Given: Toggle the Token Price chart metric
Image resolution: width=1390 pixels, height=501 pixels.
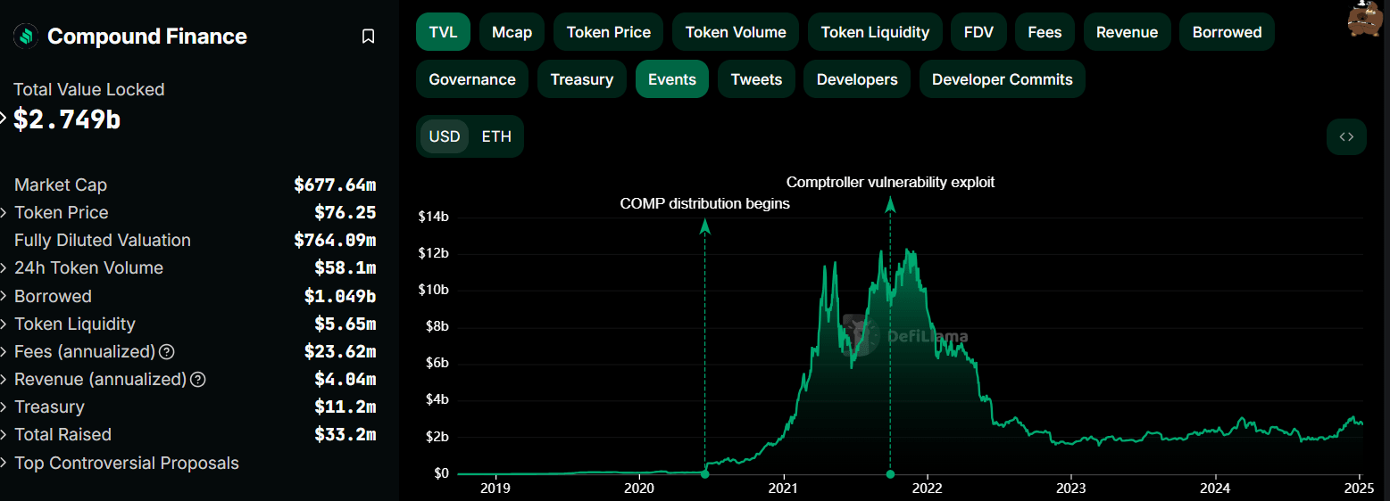Looking at the screenshot, I should [x=609, y=32].
